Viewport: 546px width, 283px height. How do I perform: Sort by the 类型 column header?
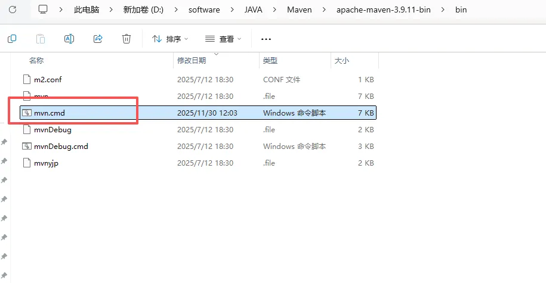[270, 61]
